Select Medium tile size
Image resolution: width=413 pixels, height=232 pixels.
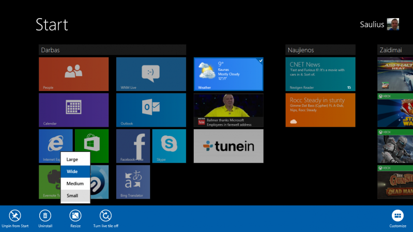pos(75,183)
